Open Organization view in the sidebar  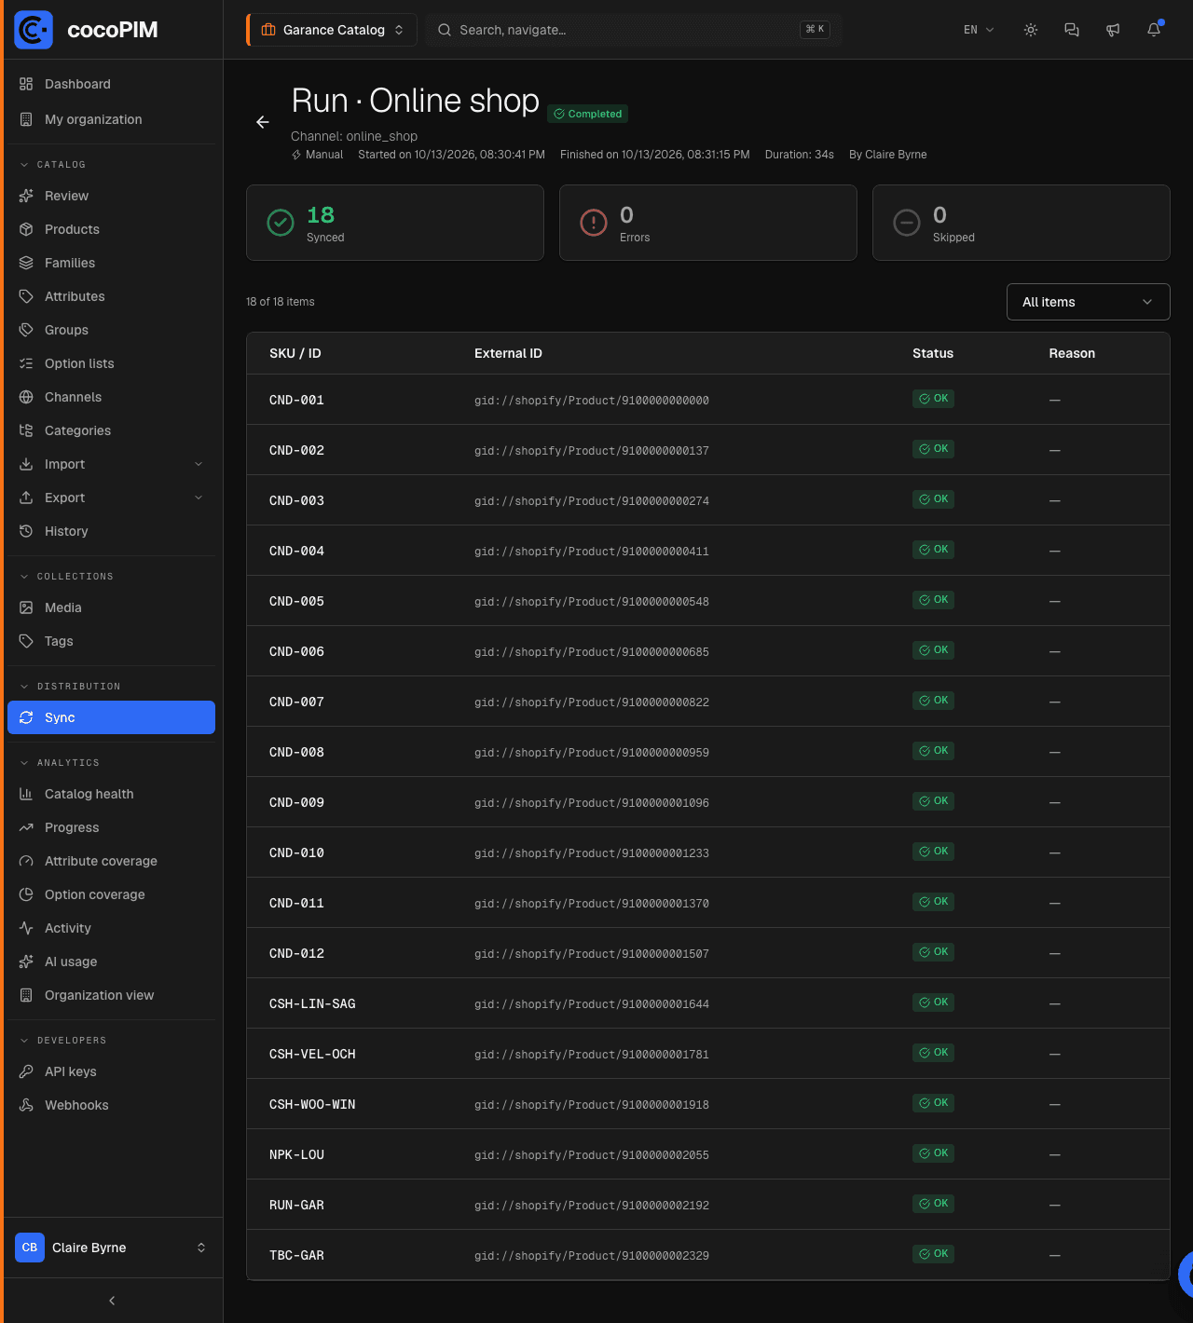coord(111,995)
